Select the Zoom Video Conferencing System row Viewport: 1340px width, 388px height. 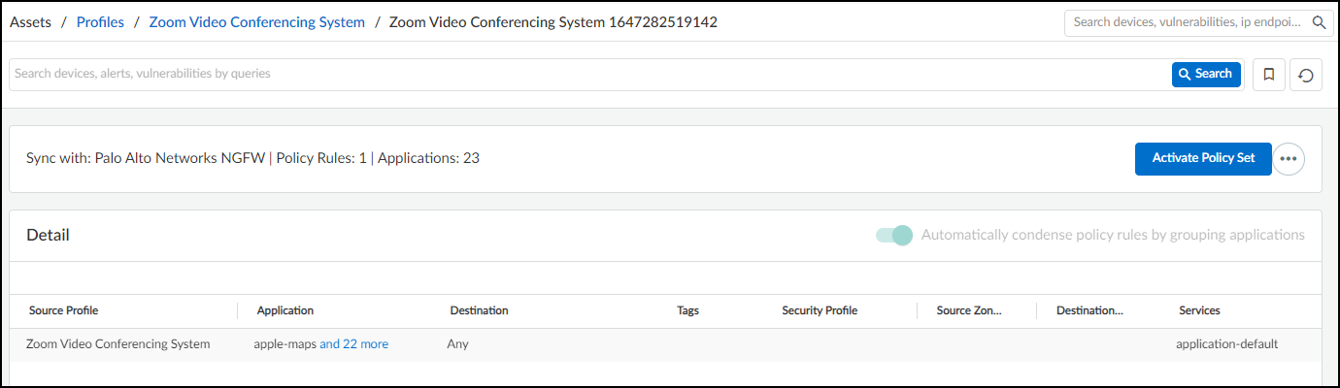pos(118,343)
